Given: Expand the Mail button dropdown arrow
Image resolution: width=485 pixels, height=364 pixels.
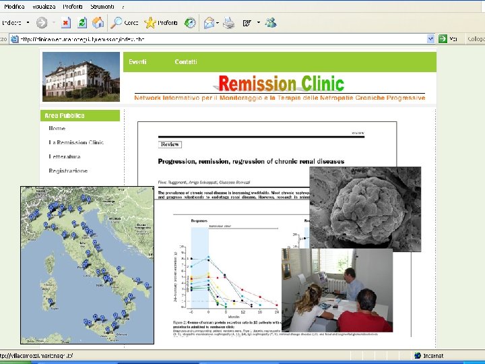Looking at the screenshot, I should pyautogui.click(x=218, y=23).
